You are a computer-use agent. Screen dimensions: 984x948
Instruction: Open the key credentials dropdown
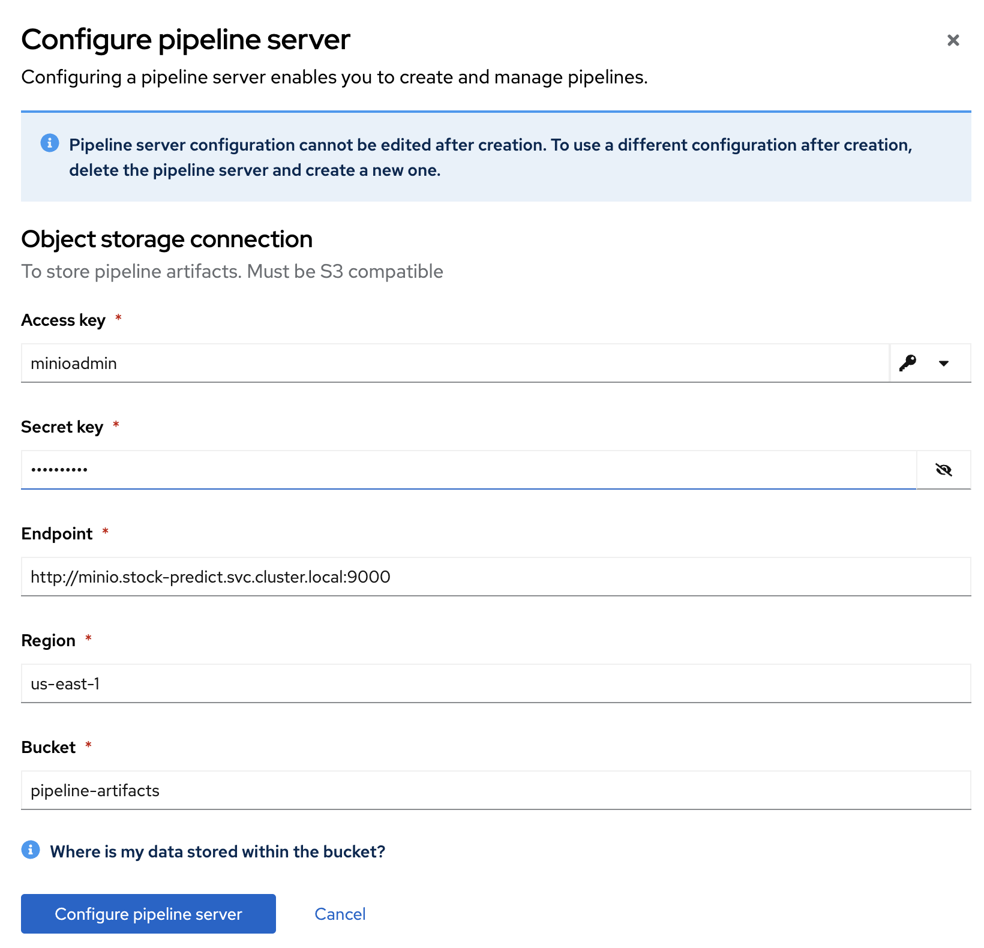click(x=930, y=363)
